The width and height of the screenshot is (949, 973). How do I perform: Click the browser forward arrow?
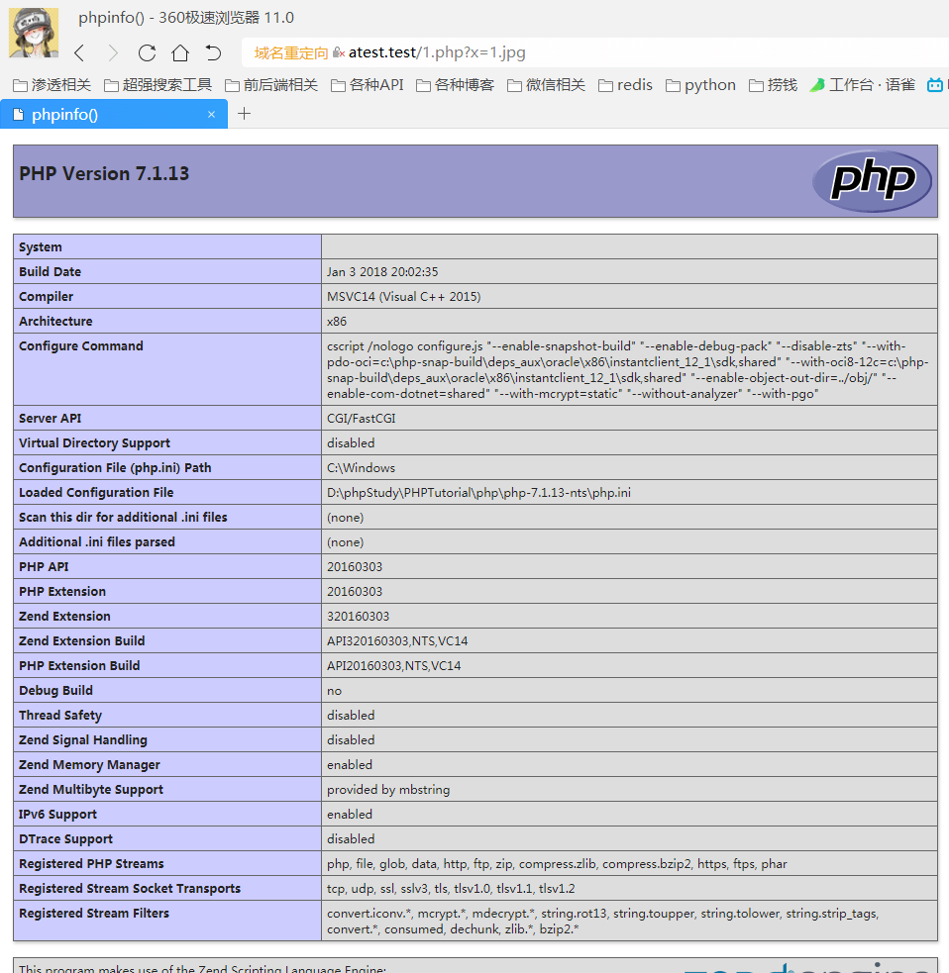[112, 52]
